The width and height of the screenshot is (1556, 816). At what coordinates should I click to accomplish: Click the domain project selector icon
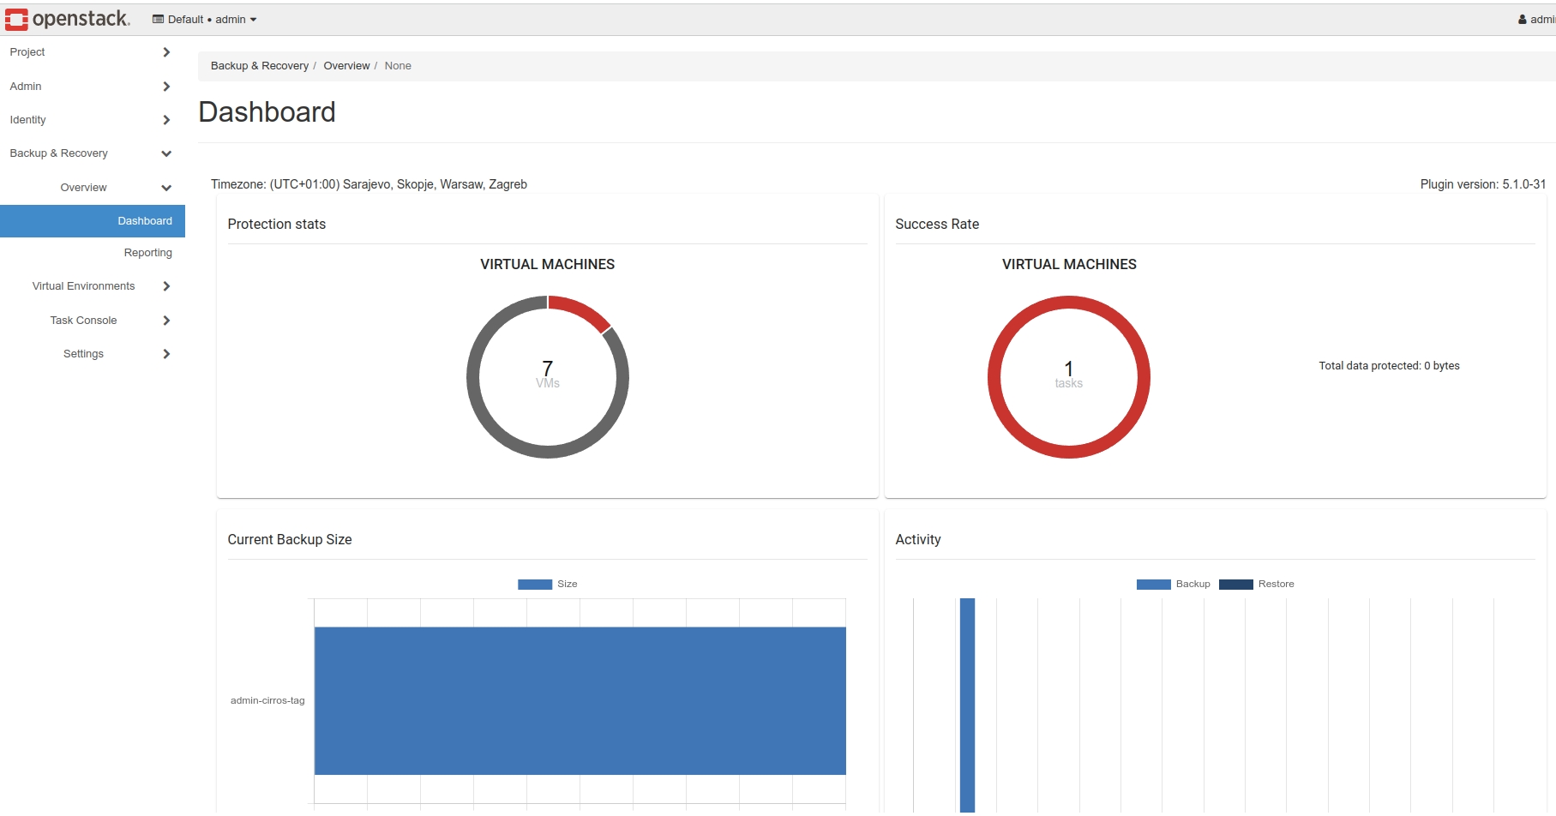point(158,19)
